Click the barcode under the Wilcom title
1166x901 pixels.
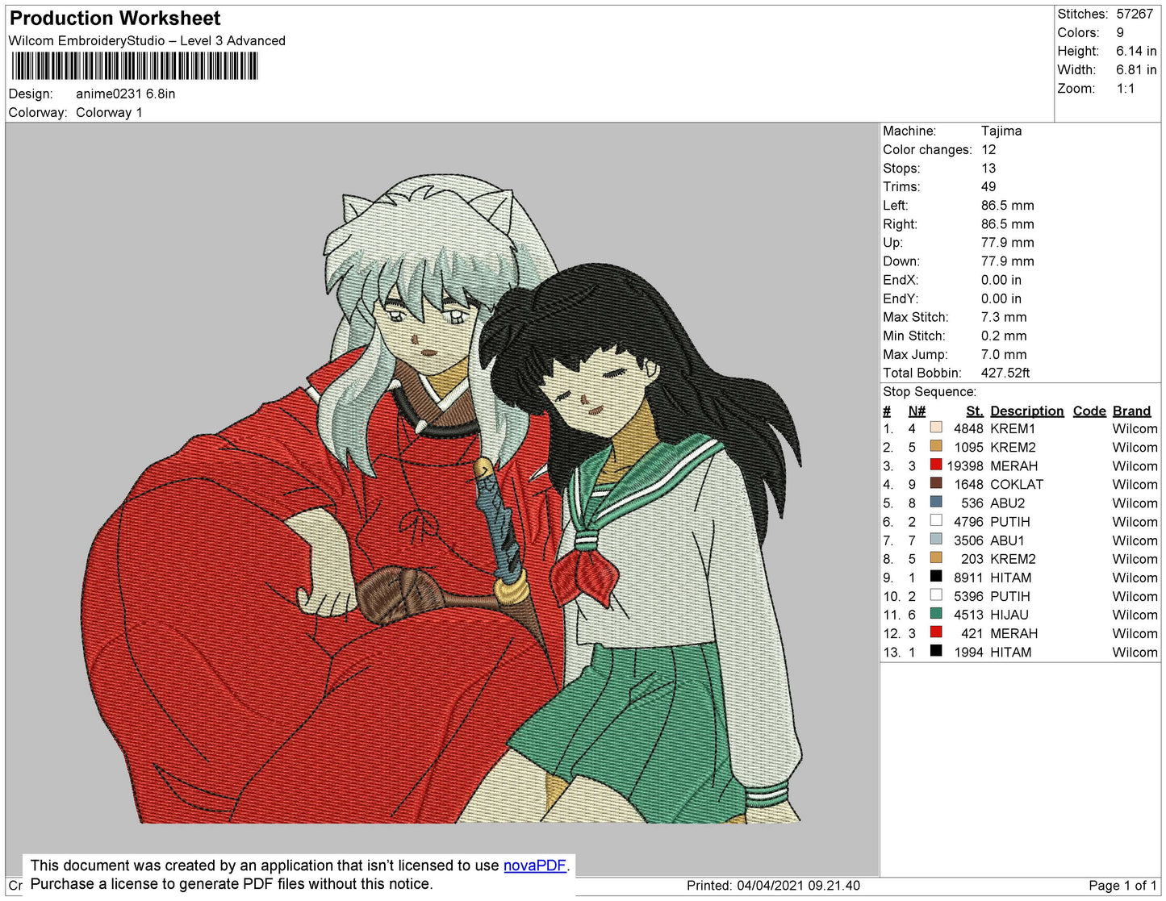135,66
